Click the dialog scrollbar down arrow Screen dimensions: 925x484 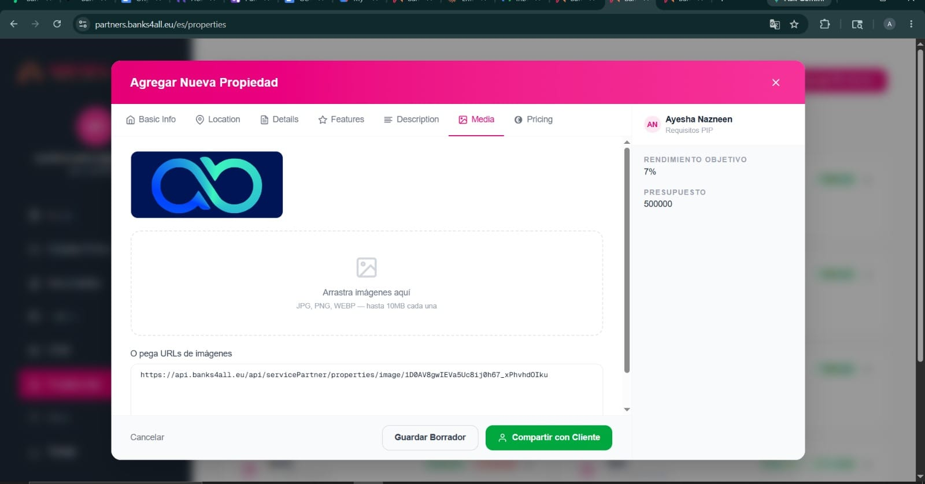(627, 409)
